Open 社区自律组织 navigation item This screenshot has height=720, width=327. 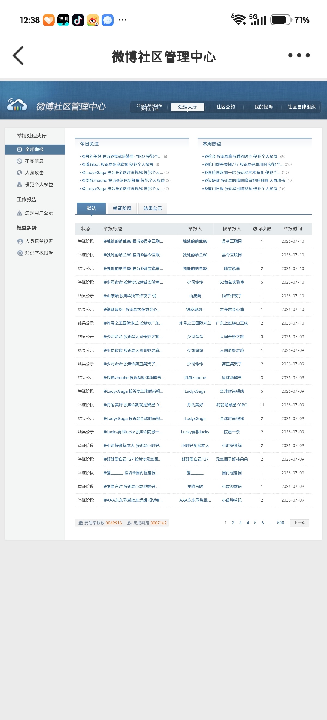[x=302, y=107]
